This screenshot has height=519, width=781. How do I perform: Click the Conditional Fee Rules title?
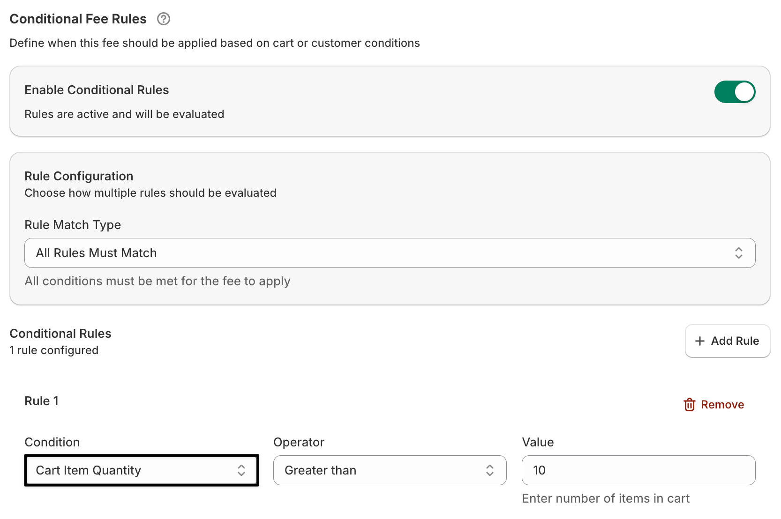tap(78, 19)
